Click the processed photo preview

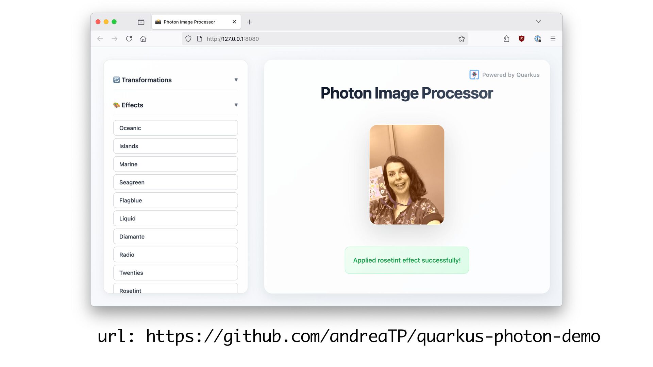tap(407, 175)
